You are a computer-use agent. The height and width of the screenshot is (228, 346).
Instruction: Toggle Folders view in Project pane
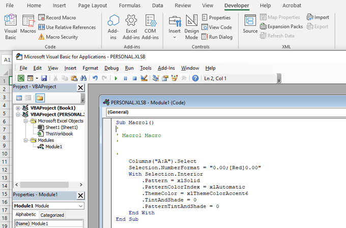(40, 97)
